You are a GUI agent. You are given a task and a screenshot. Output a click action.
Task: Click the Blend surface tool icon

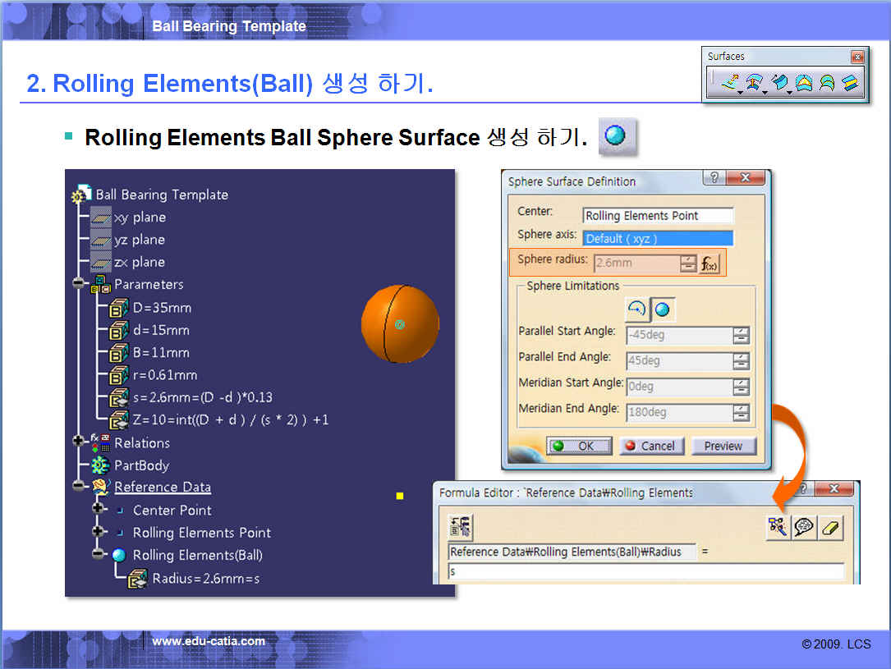[851, 83]
